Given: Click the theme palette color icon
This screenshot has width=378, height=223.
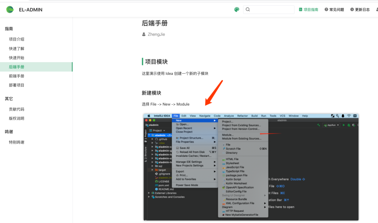Looking at the screenshot, I should (237, 9).
